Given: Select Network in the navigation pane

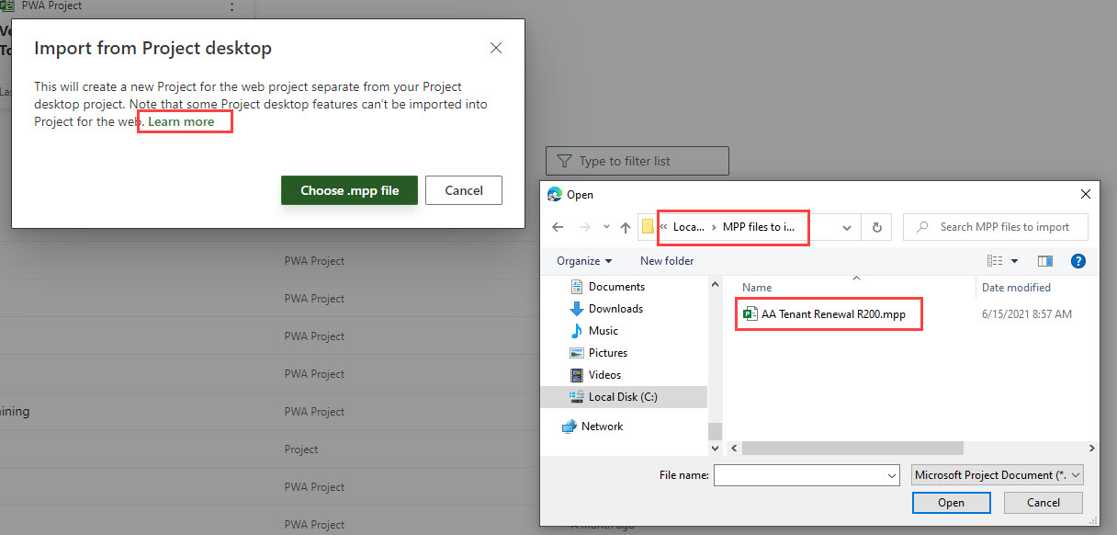Looking at the screenshot, I should (x=602, y=427).
